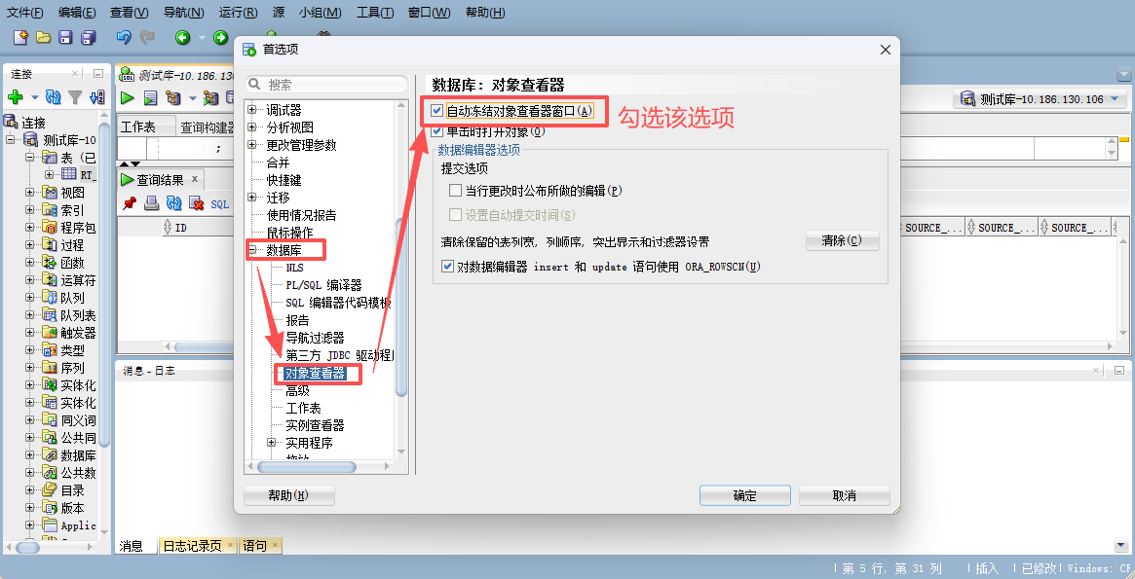Expand 实用程序 node in preferences tree
The image size is (1135, 579).
tap(272, 443)
